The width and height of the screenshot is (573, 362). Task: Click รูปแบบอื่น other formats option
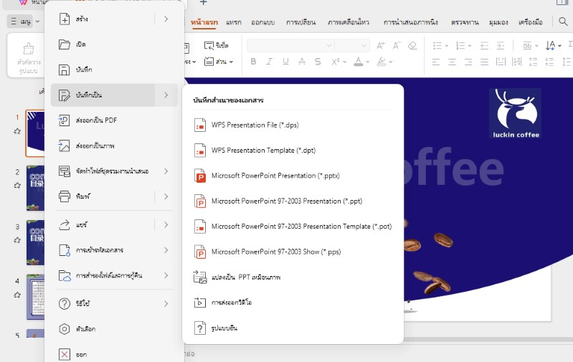pyautogui.click(x=293, y=328)
